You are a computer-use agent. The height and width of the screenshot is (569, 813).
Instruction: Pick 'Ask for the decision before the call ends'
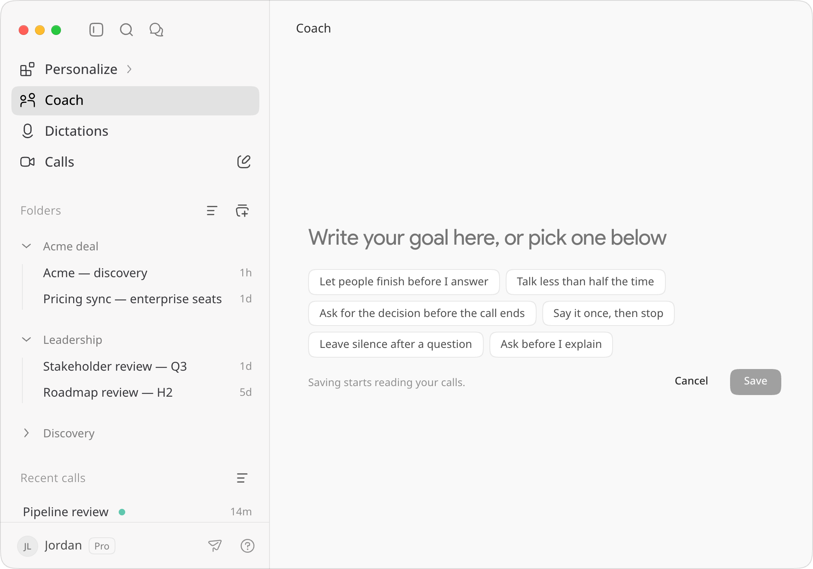pos(422,313)
